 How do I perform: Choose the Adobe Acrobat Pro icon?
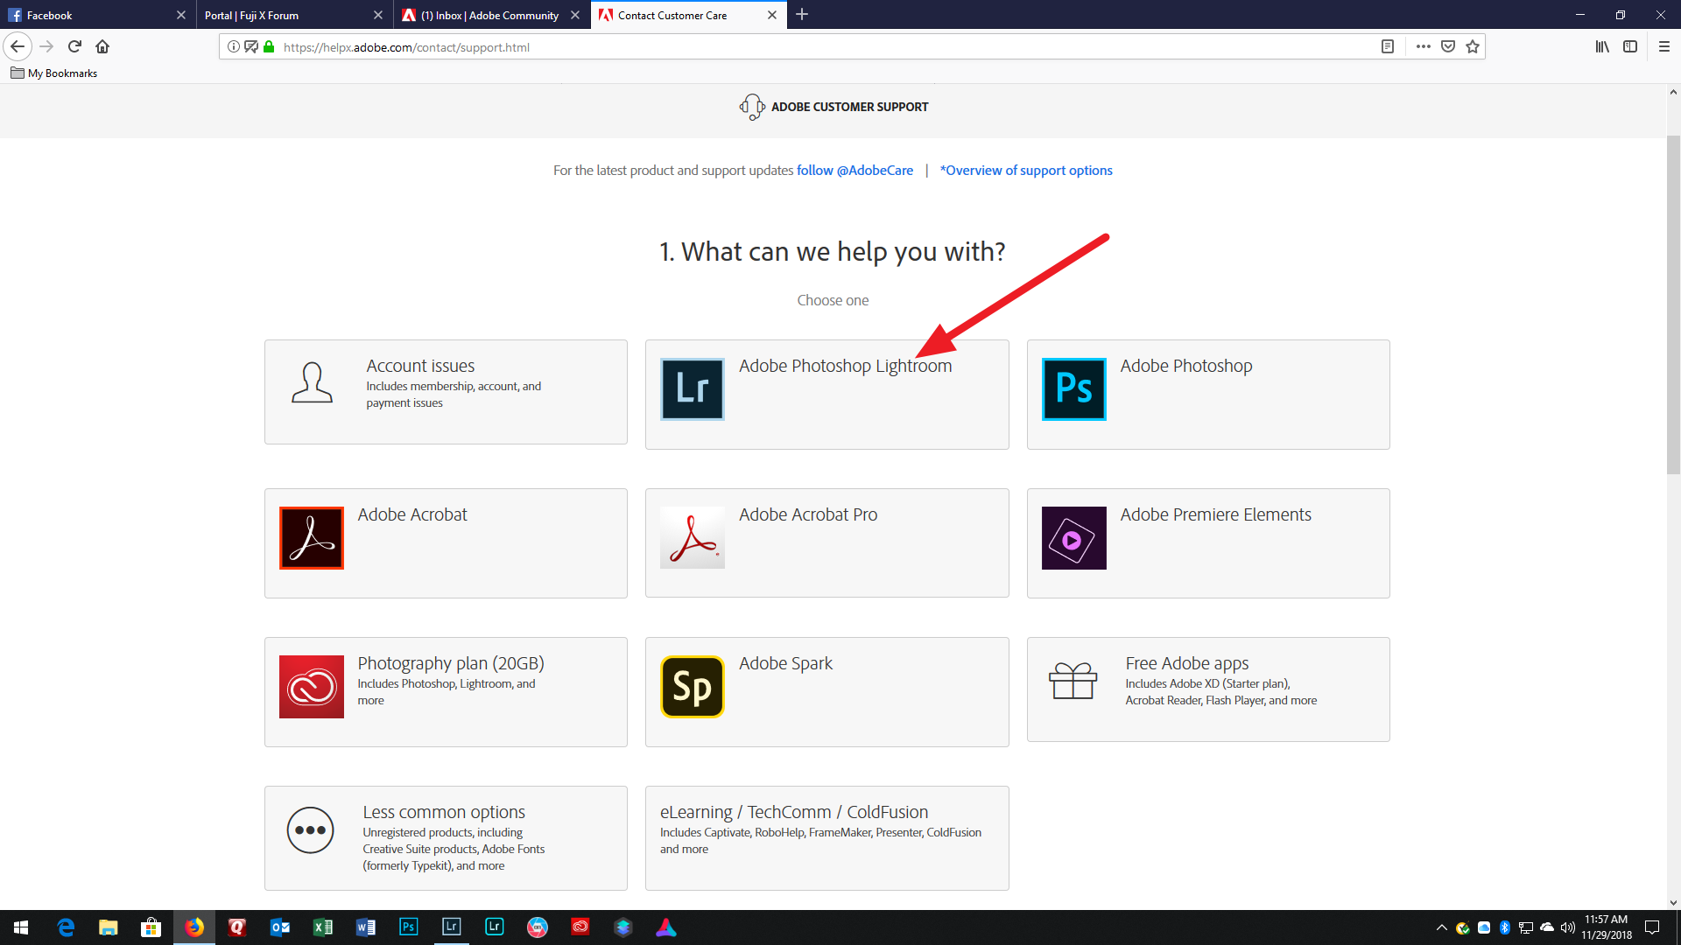pos(692,538)
